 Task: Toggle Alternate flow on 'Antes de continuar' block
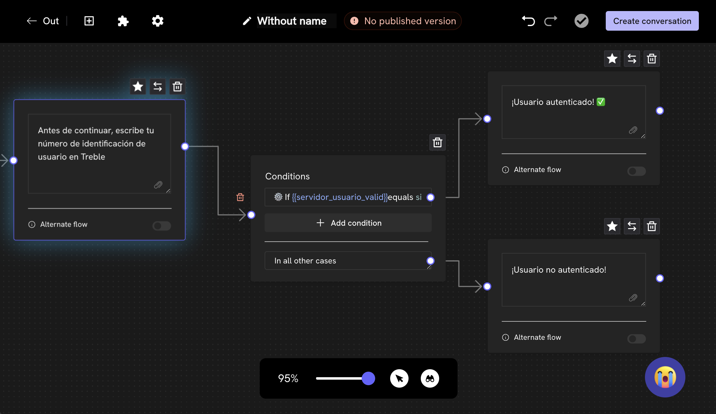(x=161, y=226)
